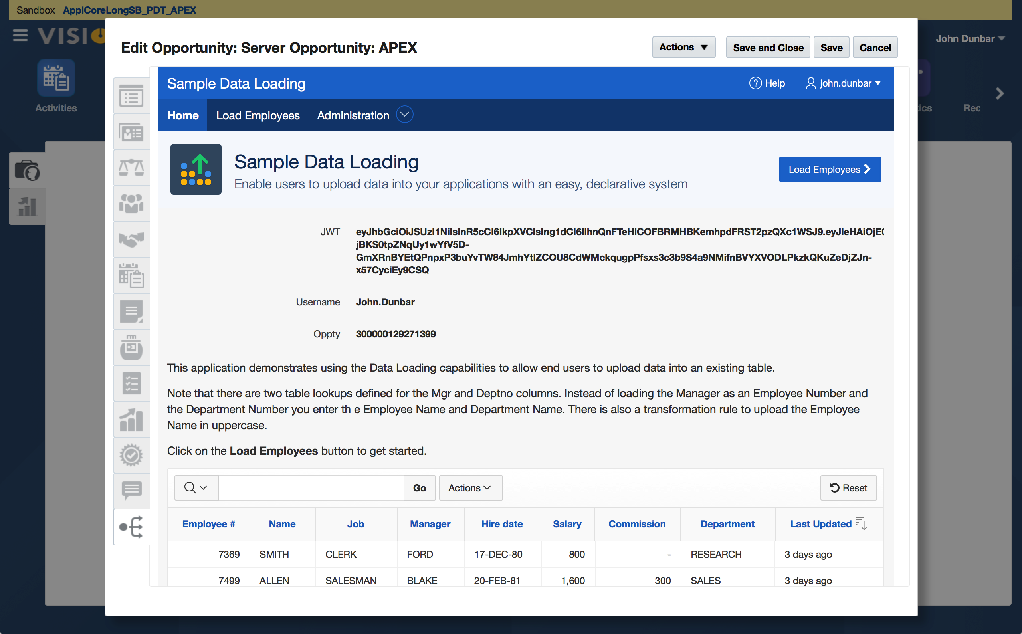
Task: Reset the report with Reset button
Action: pyautogui.click(x=848, y=487)
